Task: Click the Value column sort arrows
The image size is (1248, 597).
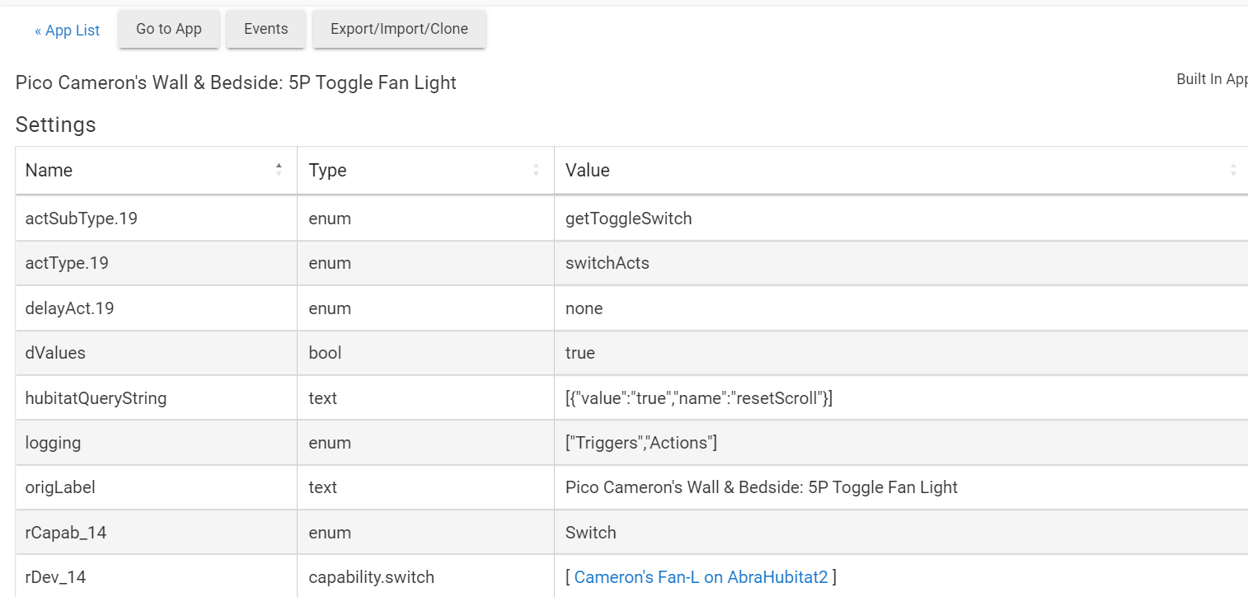Action: [1232, 170]
